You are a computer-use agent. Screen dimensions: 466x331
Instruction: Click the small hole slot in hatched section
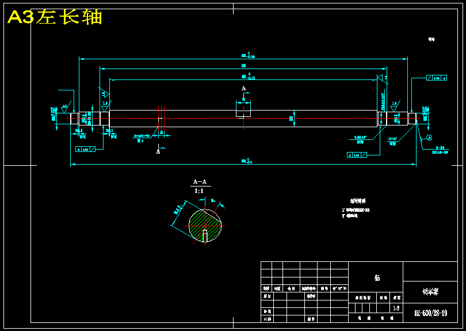pos(205,236)
